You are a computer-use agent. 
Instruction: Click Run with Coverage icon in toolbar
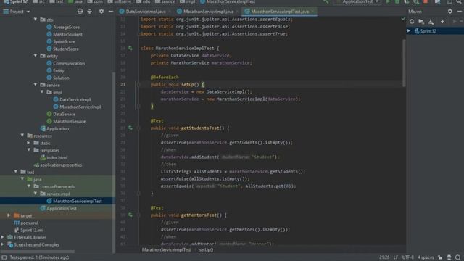click(407, 1)
